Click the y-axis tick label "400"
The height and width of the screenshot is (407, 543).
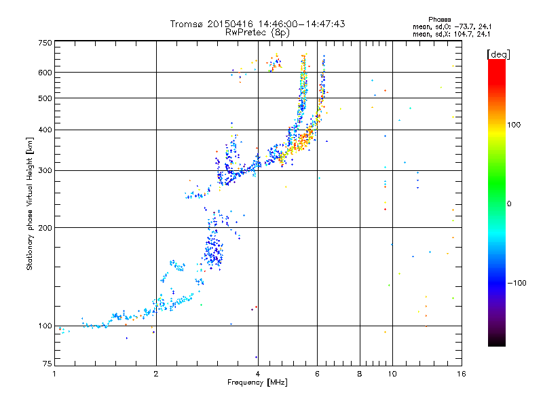pyautogui.click(x=45, y=130)
